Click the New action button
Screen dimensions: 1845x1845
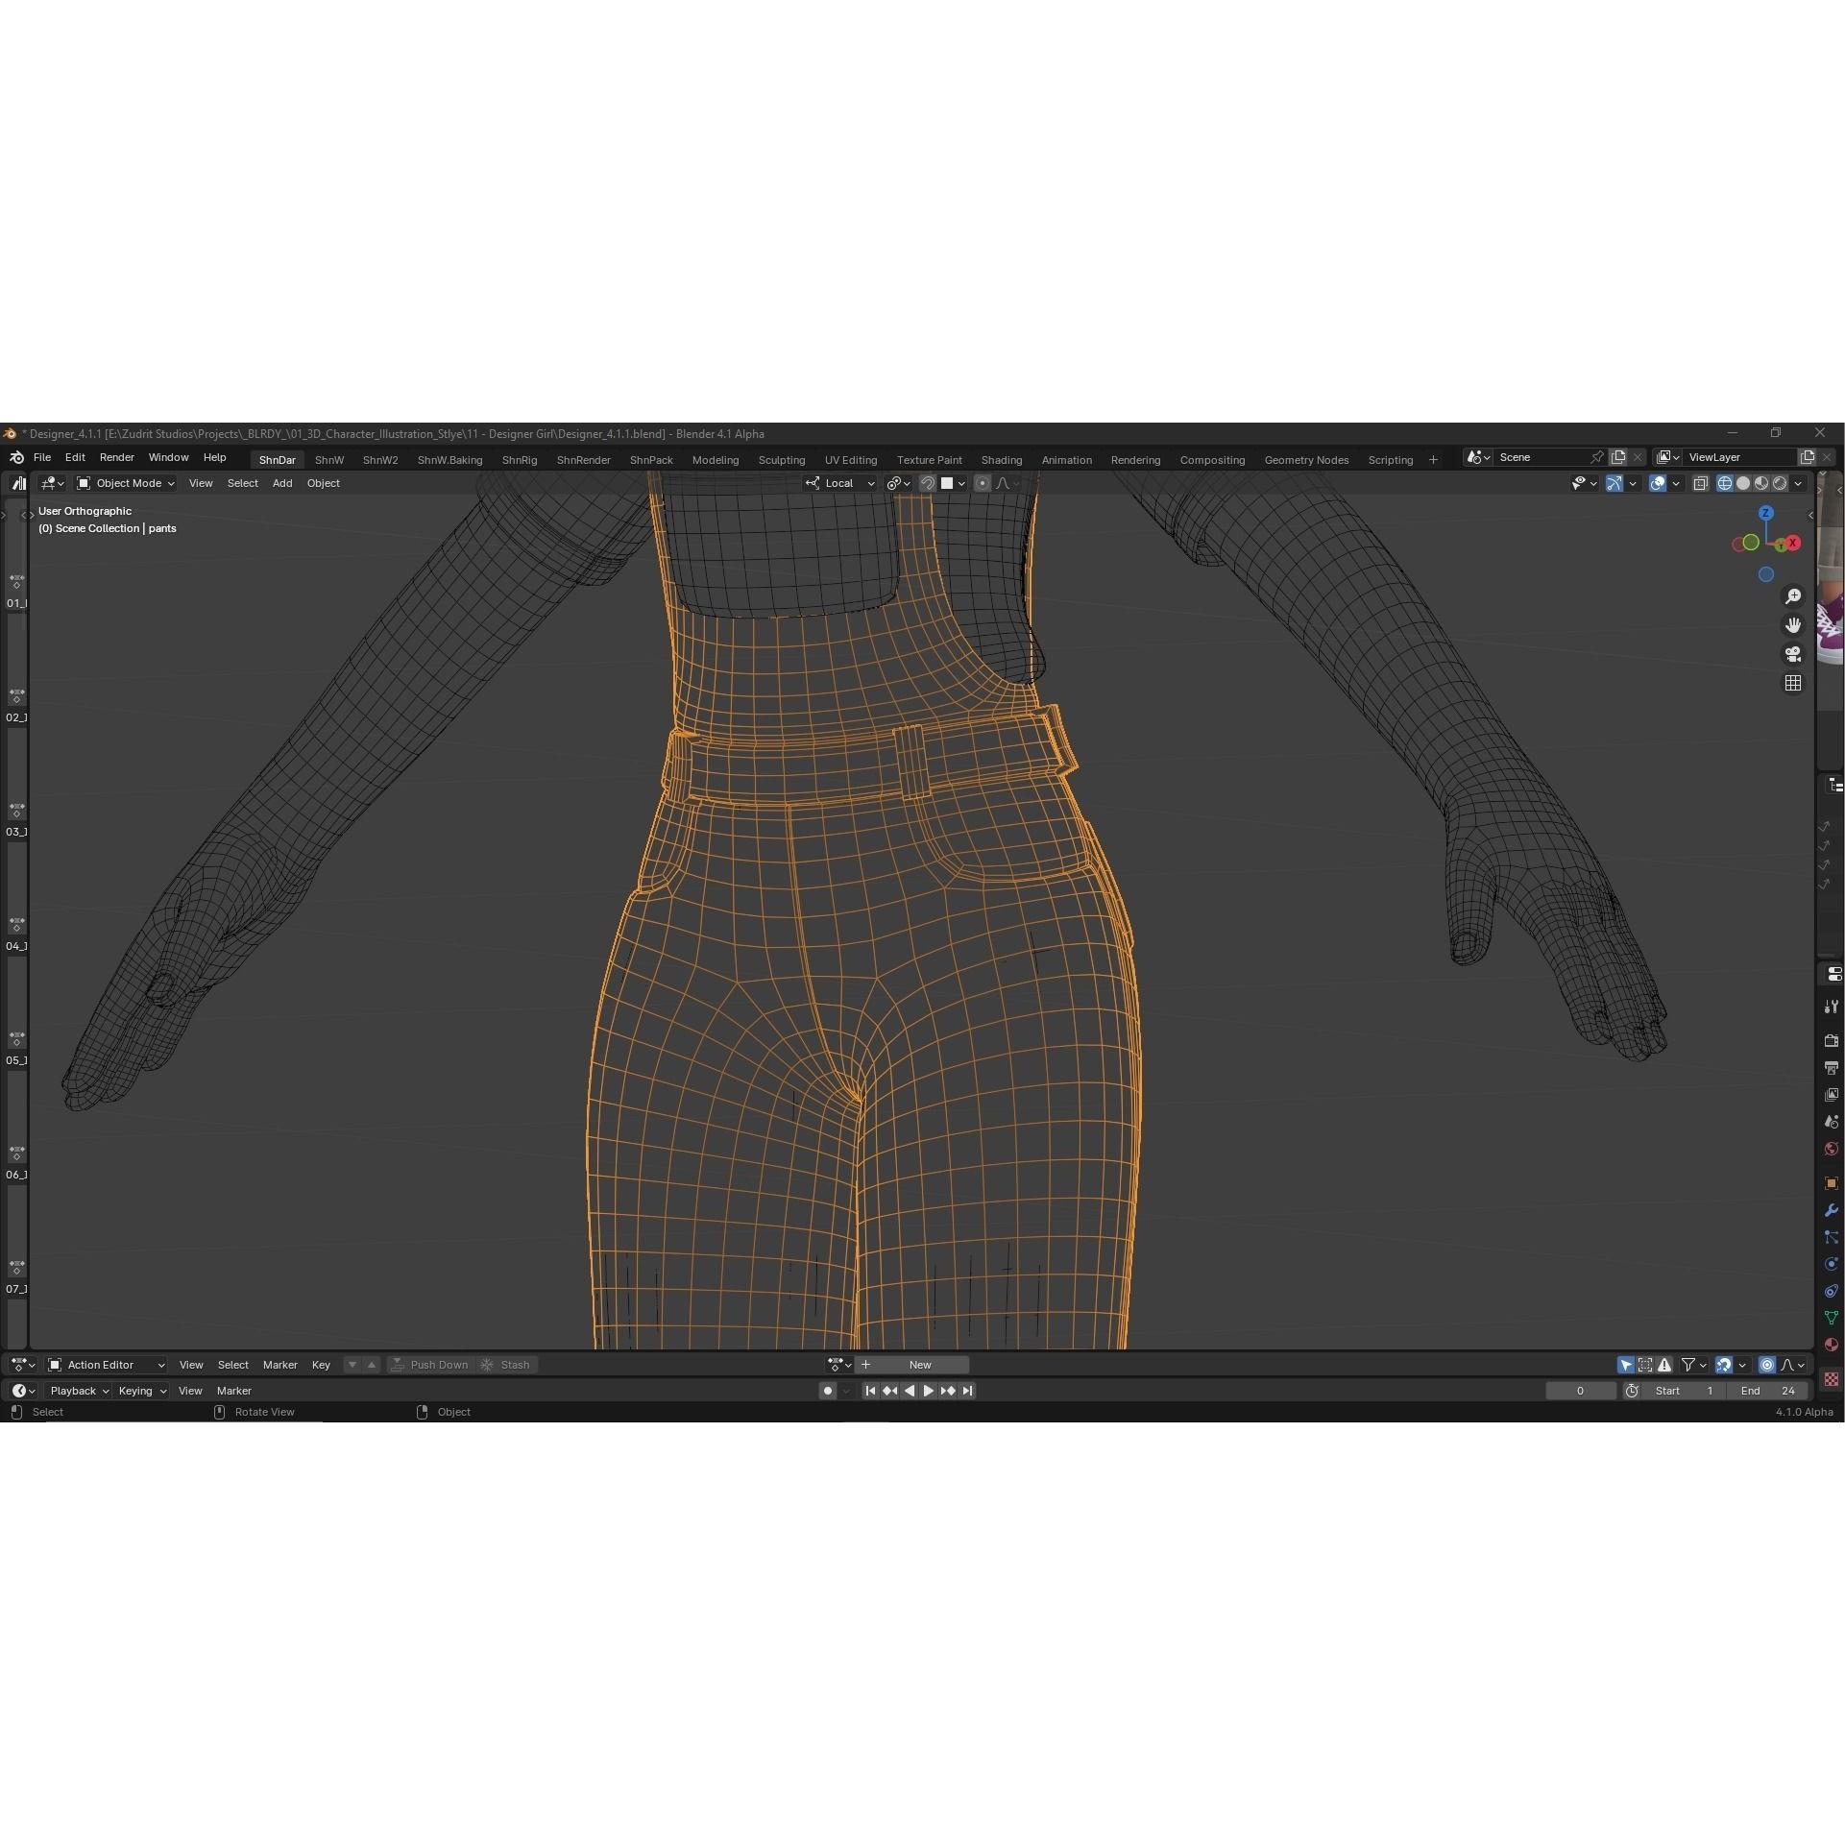pyautogui.click(x=919, y=1365)
